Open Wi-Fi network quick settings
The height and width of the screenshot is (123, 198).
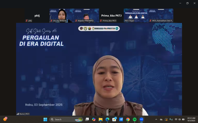[176, 119]
